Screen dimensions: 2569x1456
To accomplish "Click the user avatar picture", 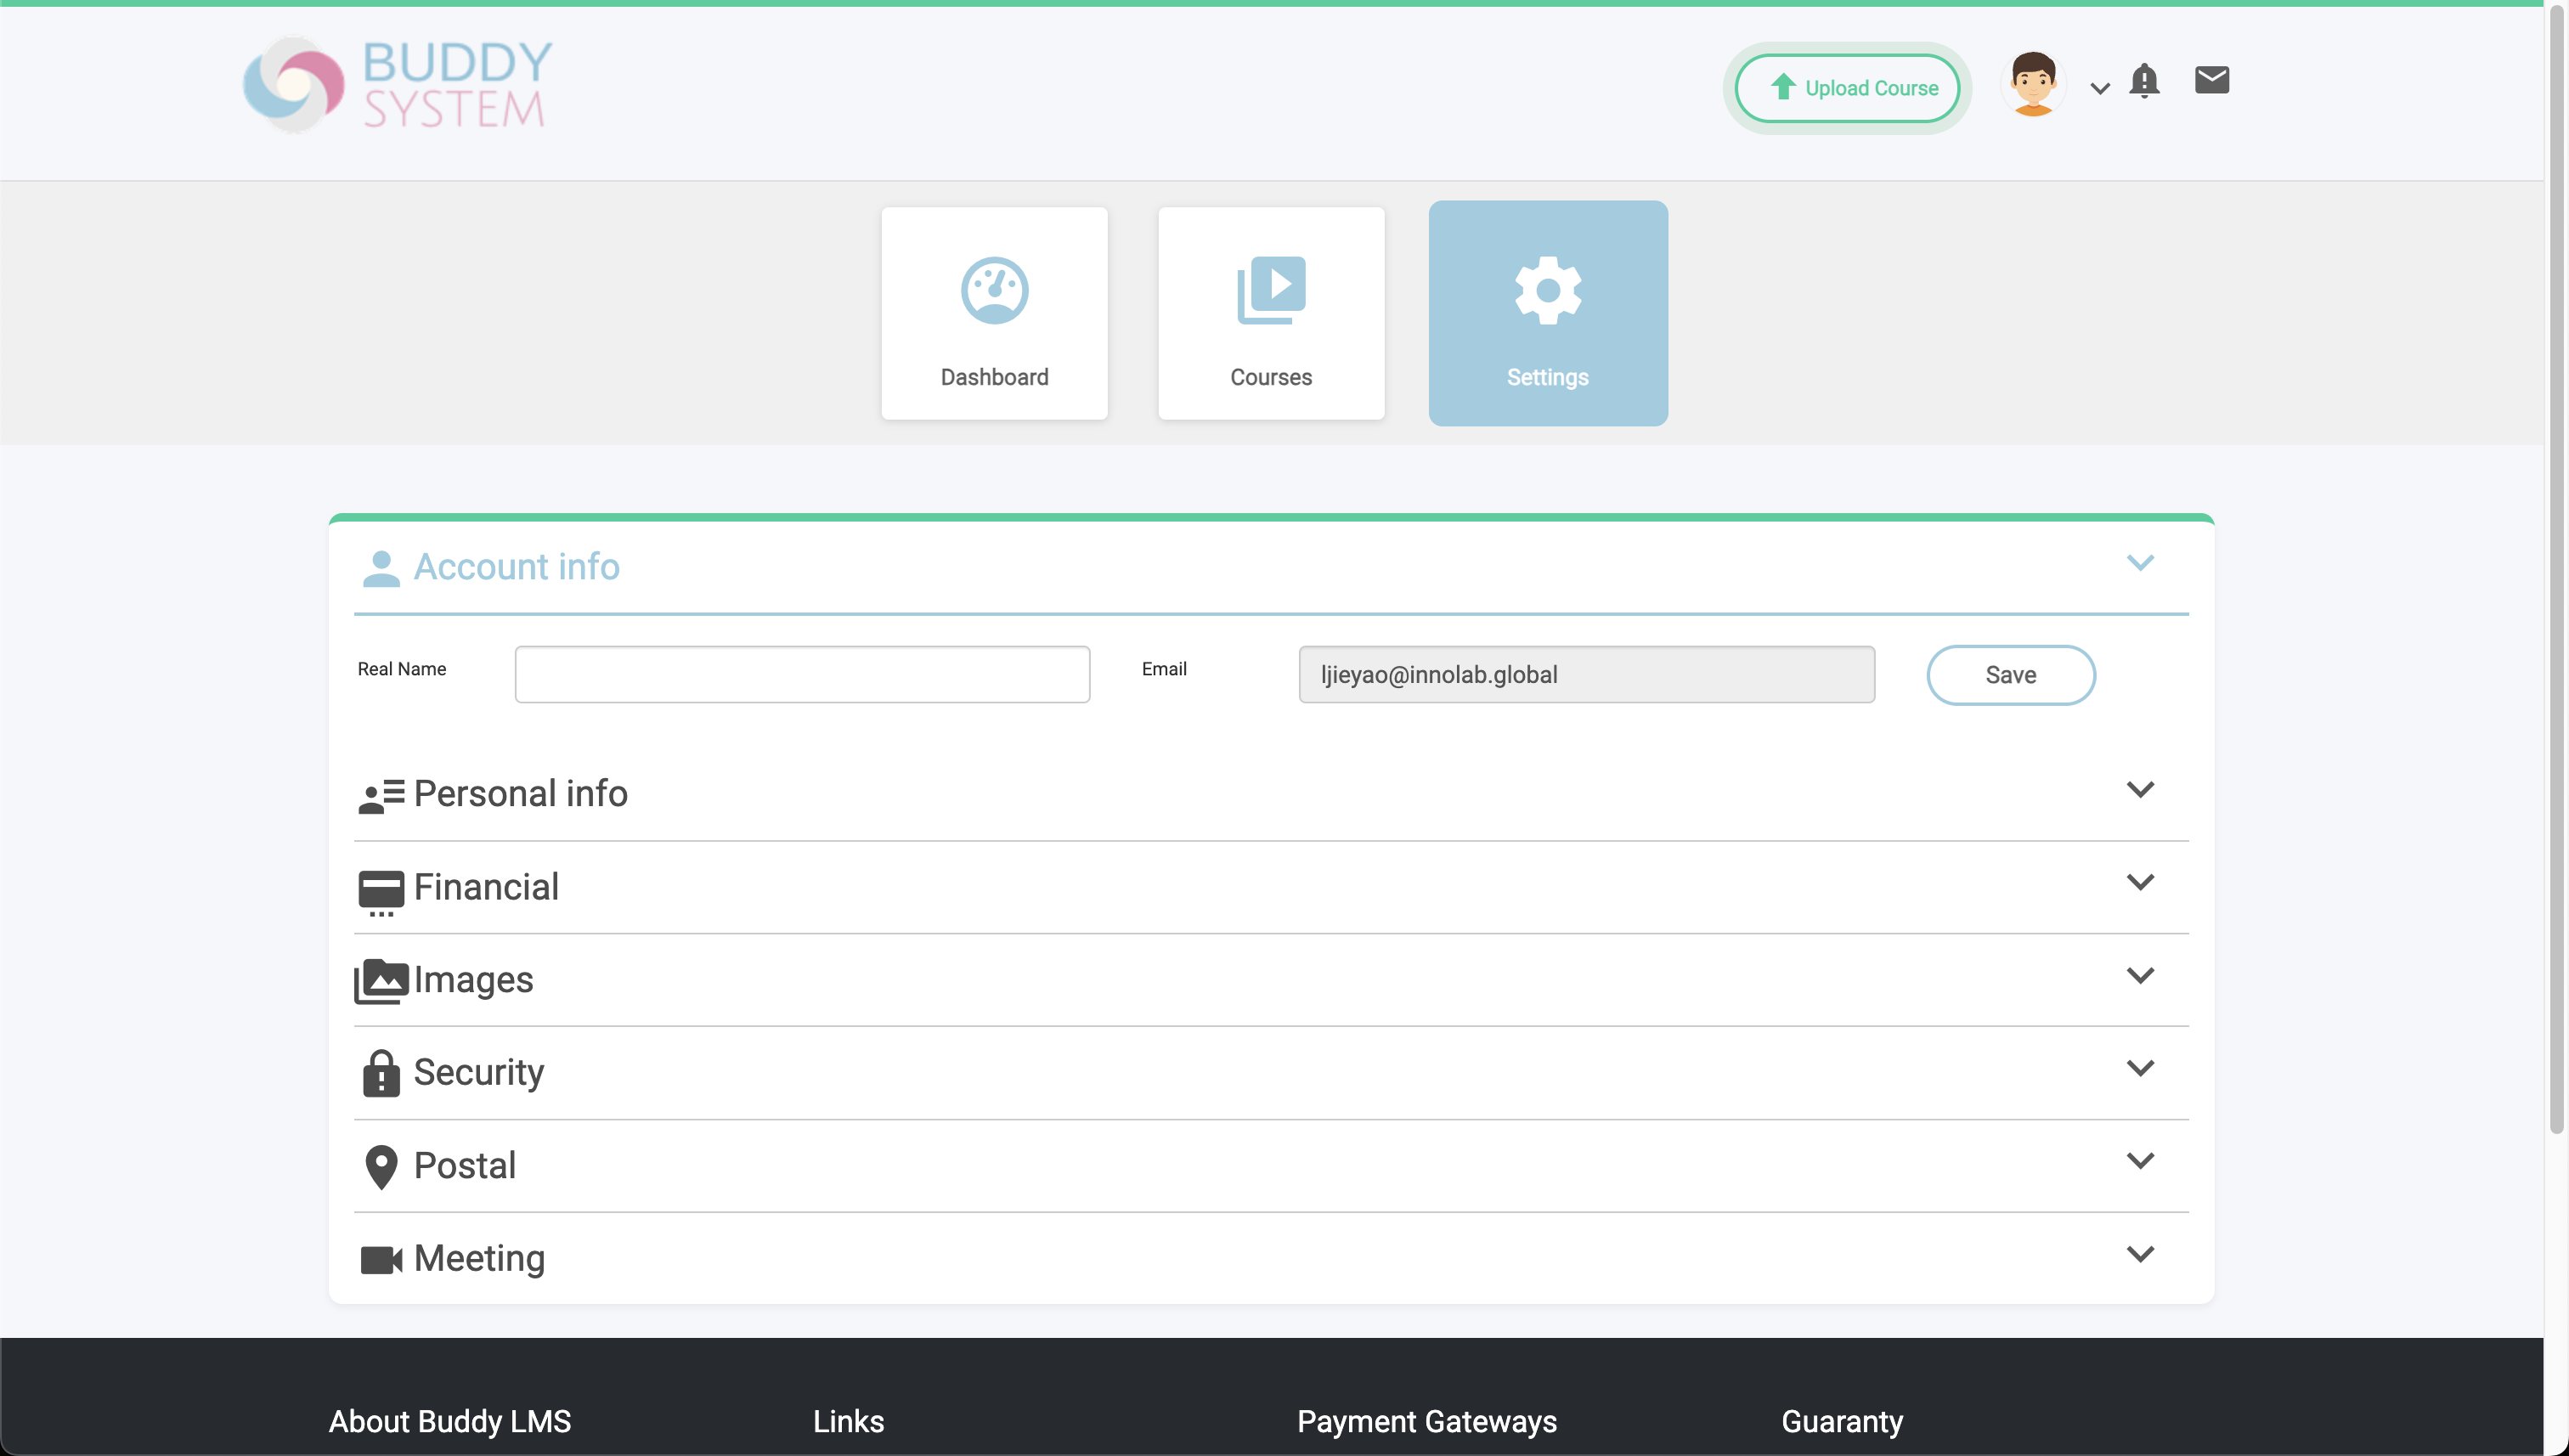I will [x=2032, y=85].
